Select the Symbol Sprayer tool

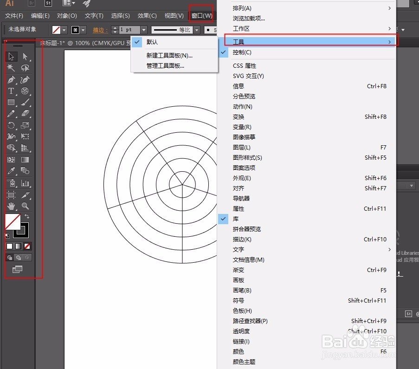point(11,183)
